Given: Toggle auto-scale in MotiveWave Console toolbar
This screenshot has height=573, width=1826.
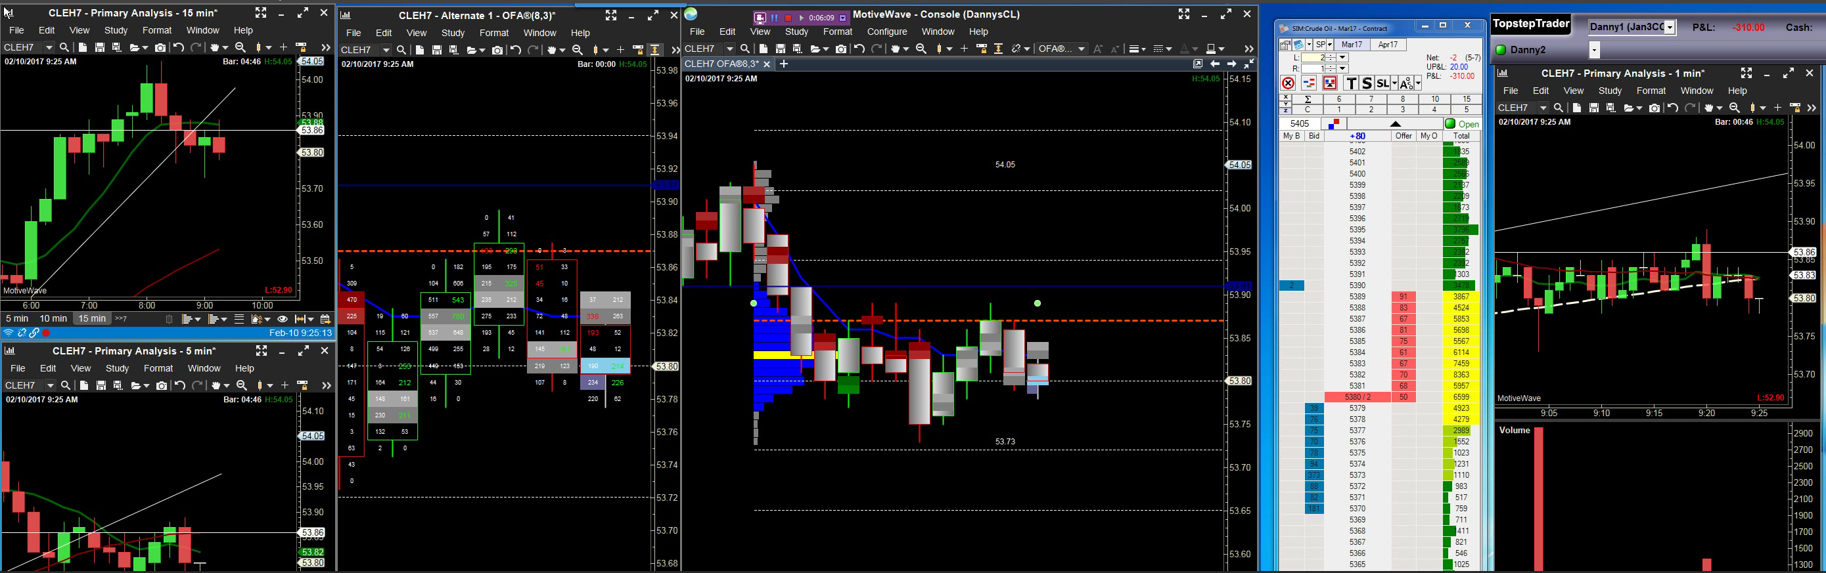Looking at the screenshot, I should (998, 49).
